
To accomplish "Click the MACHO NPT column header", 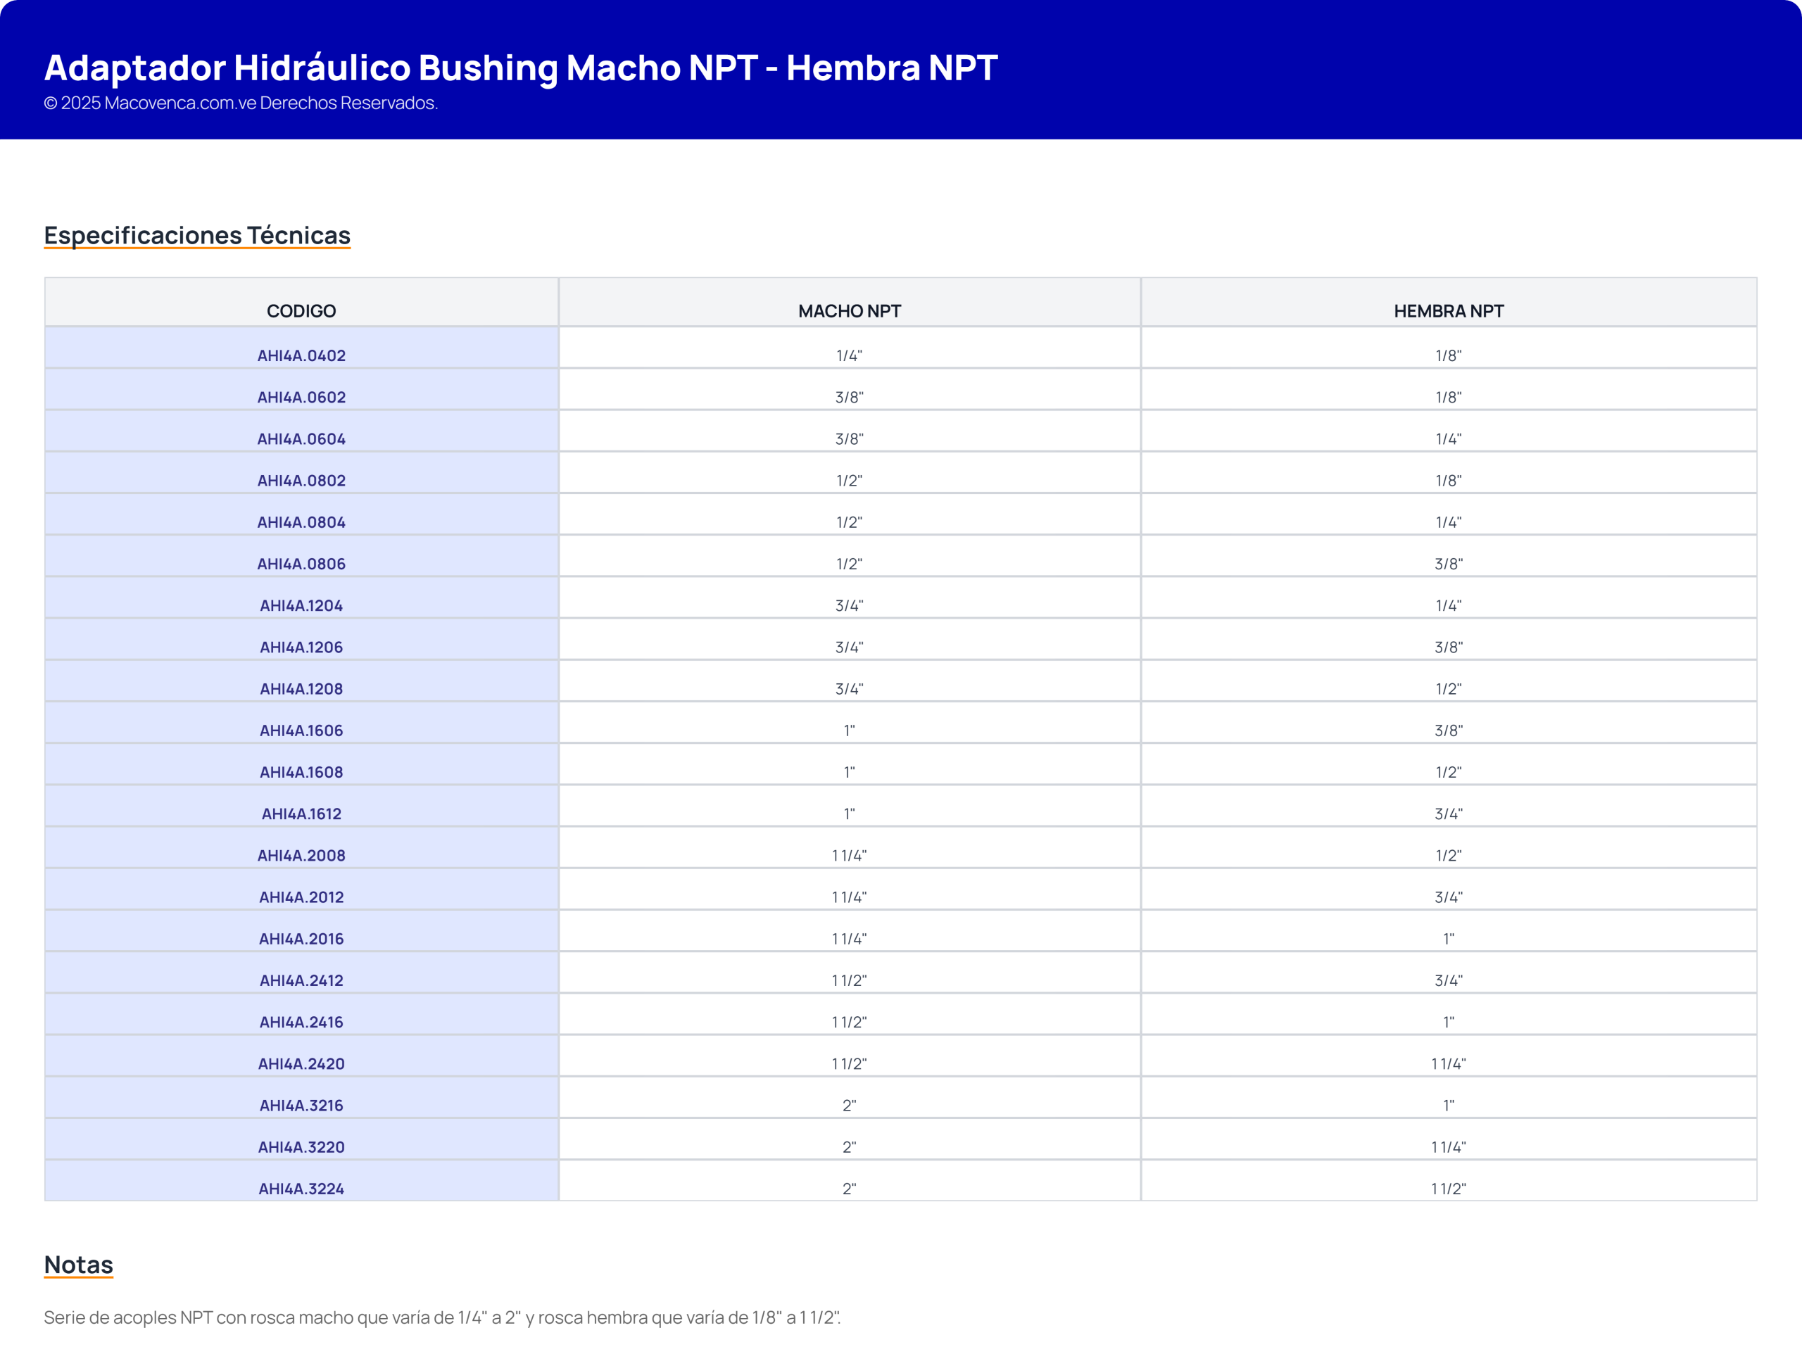I will pyautogui.click(x=849, y=311).
